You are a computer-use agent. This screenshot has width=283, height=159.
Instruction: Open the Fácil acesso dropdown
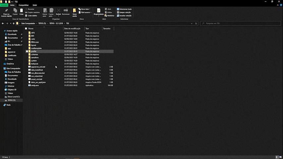(x=85, y=13)
